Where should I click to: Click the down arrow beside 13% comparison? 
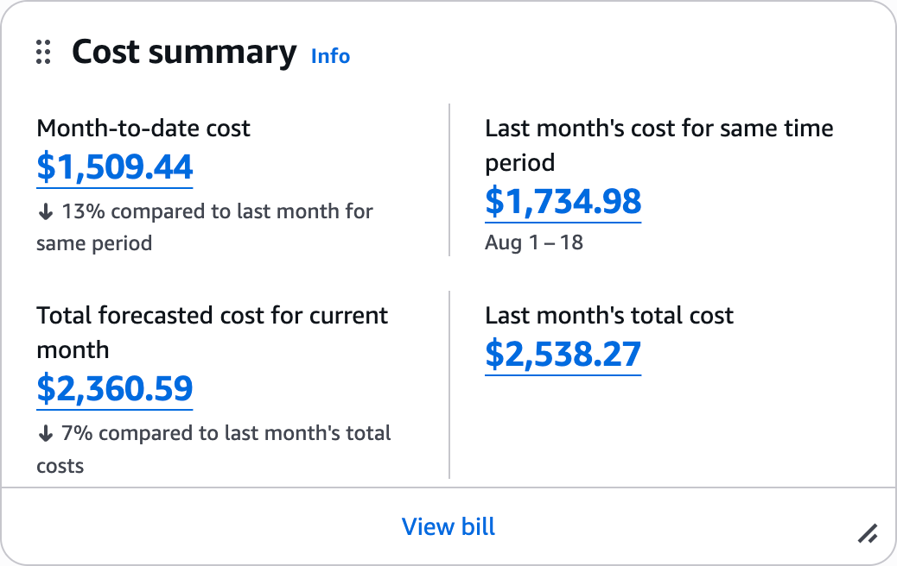(x=46, y=211)
